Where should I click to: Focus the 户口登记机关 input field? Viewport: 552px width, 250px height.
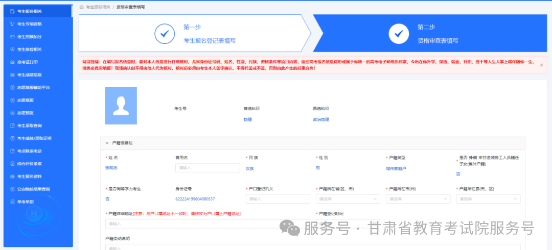[x=278, y=198]
